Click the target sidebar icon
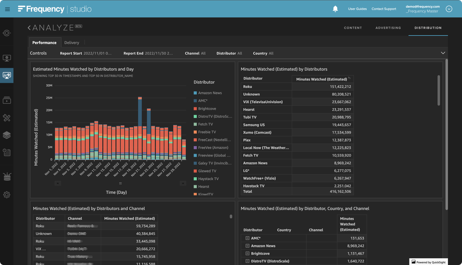 pyautogui.click(x=7, y=33)
